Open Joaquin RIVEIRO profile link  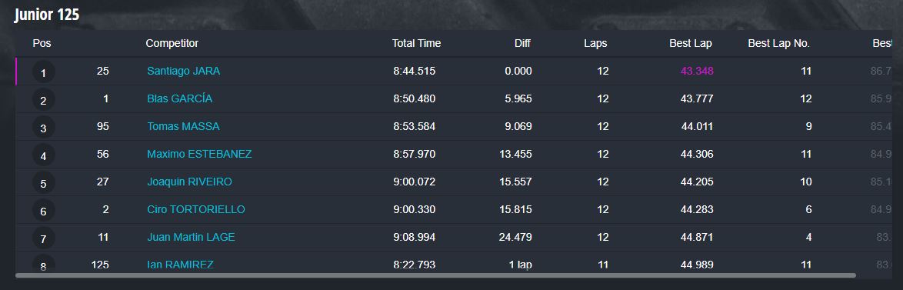pyautogui.click(x=189, y=182)
